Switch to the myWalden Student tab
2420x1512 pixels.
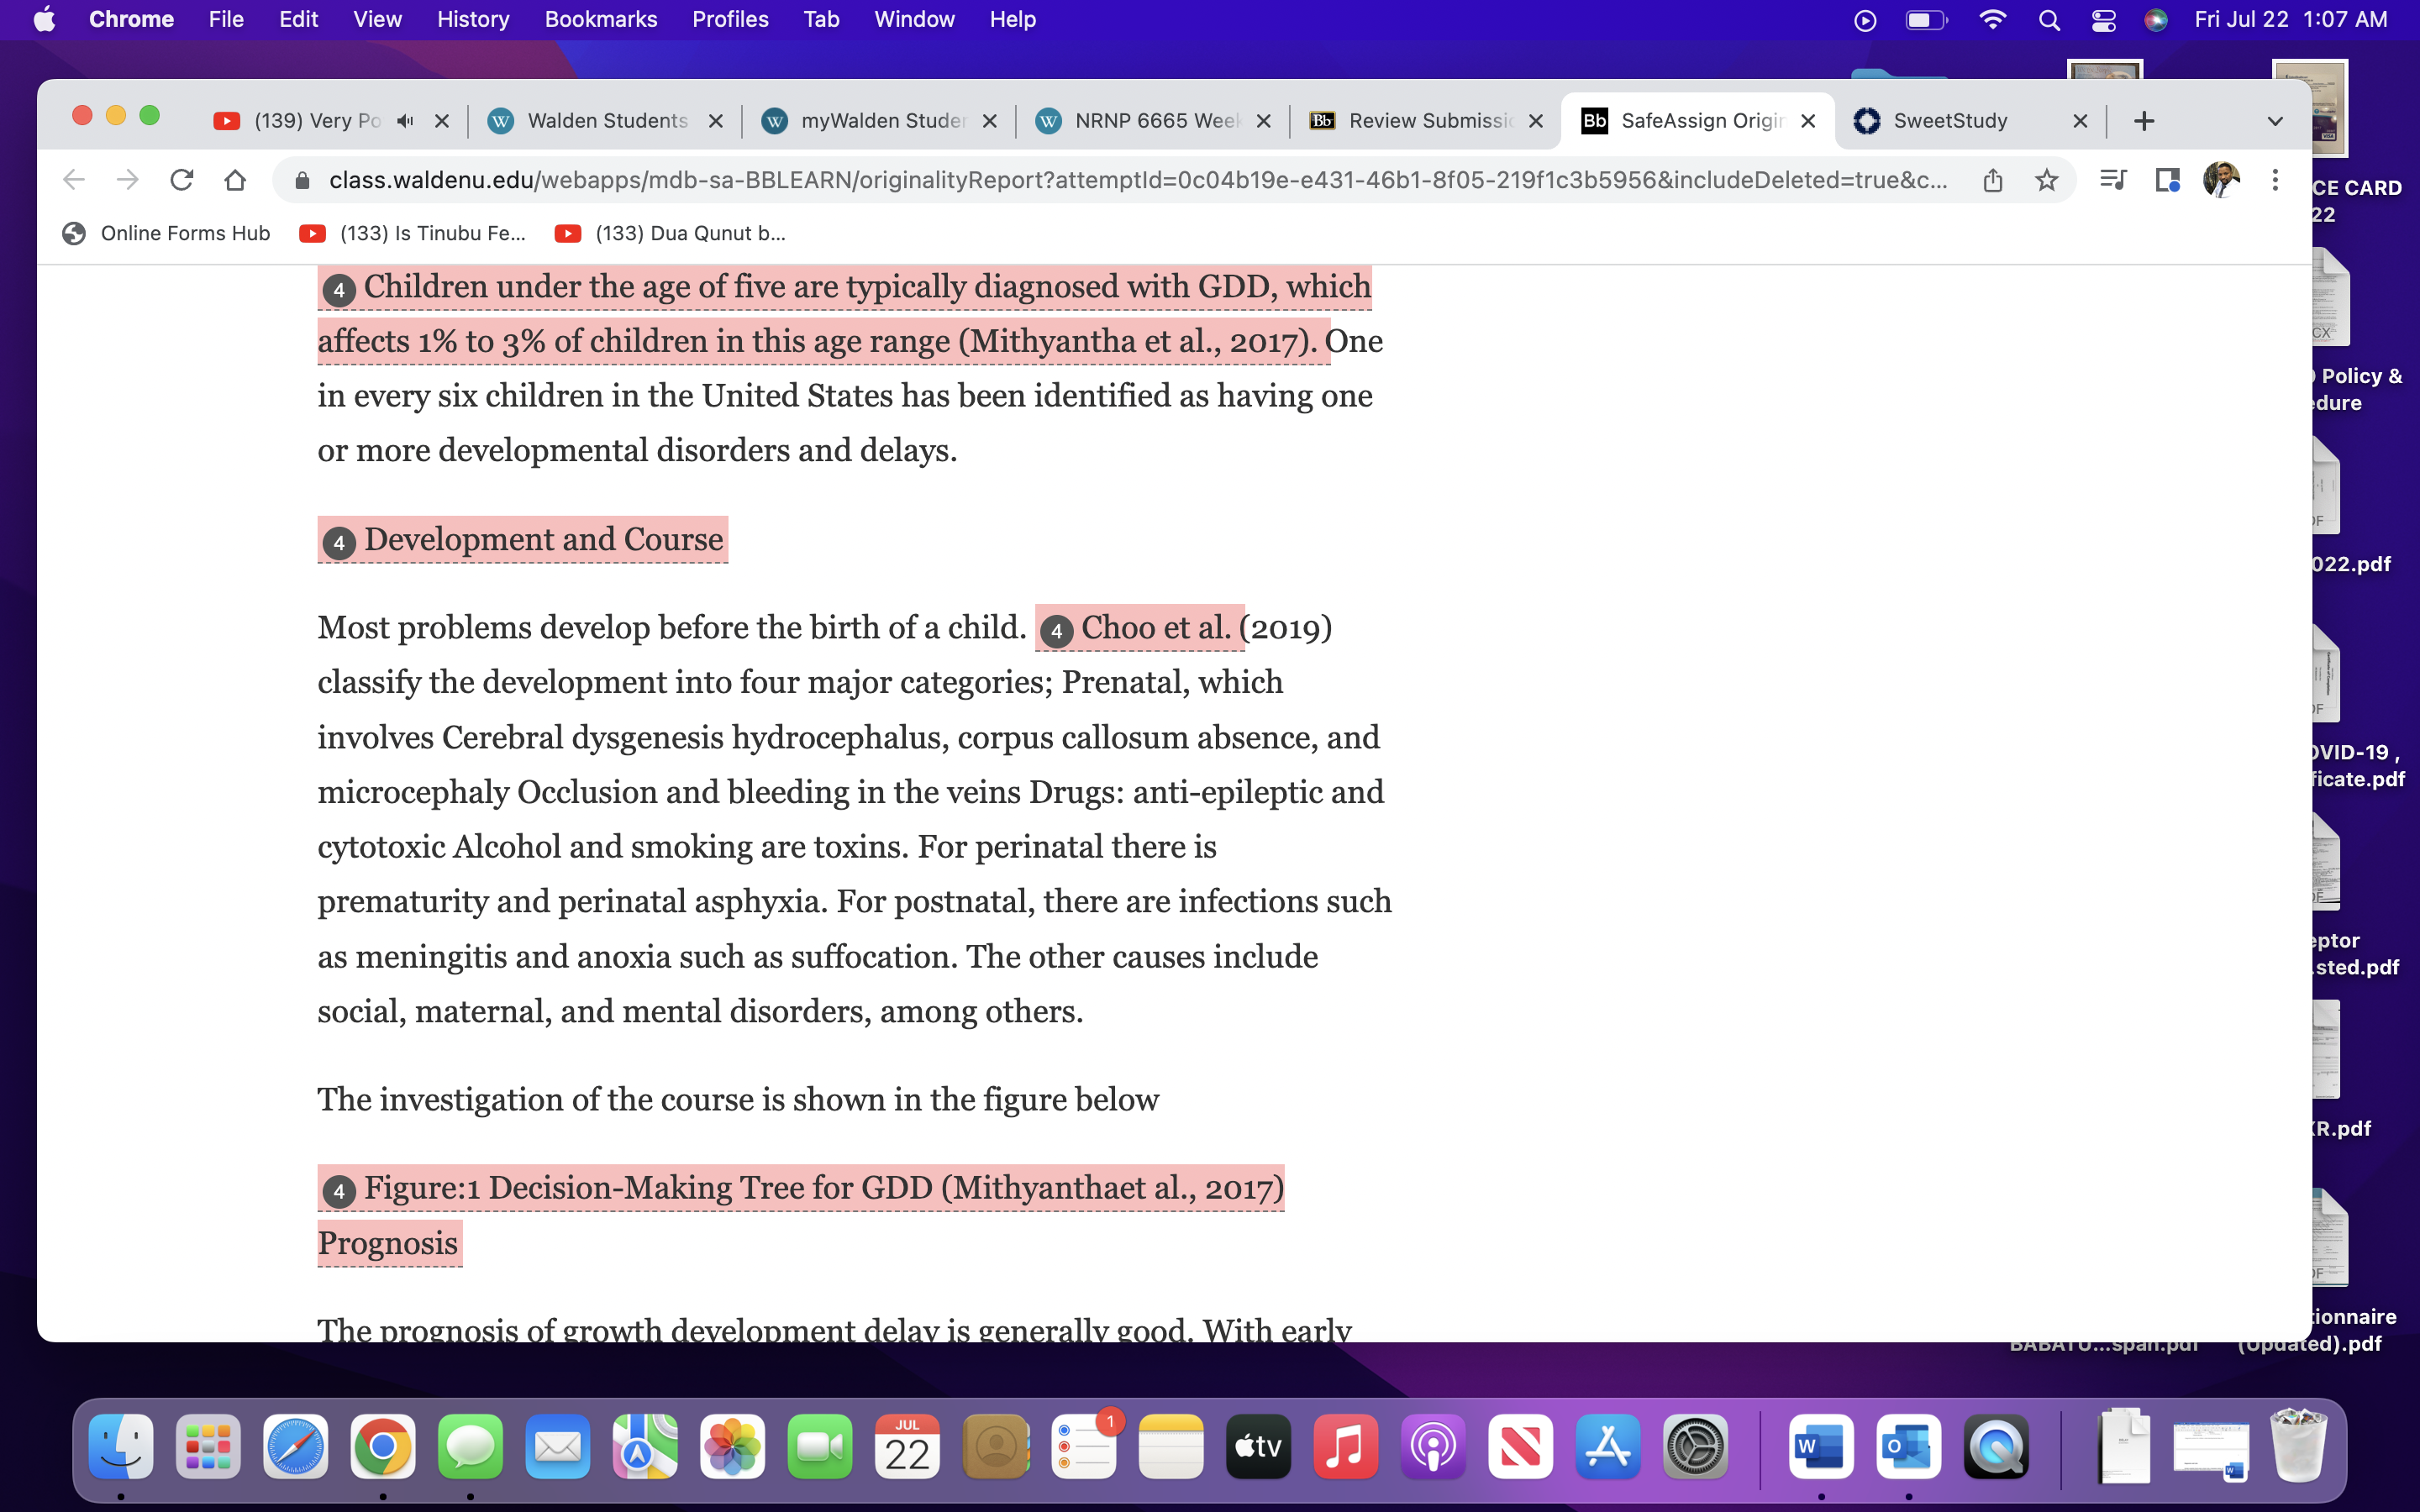(879, 121)
